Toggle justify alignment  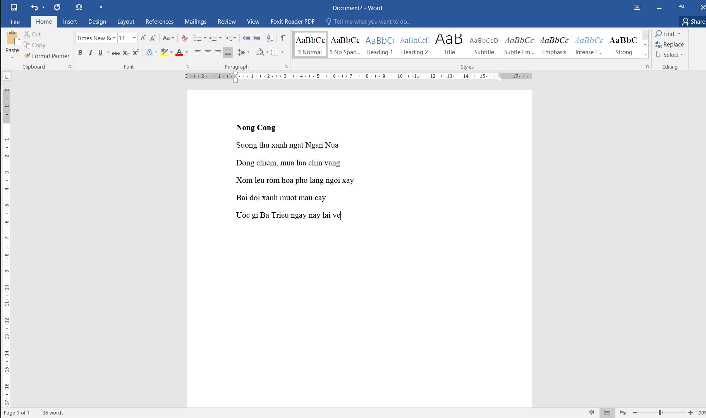tap(228, 53)
